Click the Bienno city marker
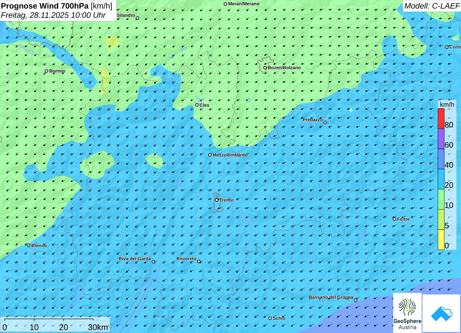Viewport: 461px width, 333px height. click(29, 245)
